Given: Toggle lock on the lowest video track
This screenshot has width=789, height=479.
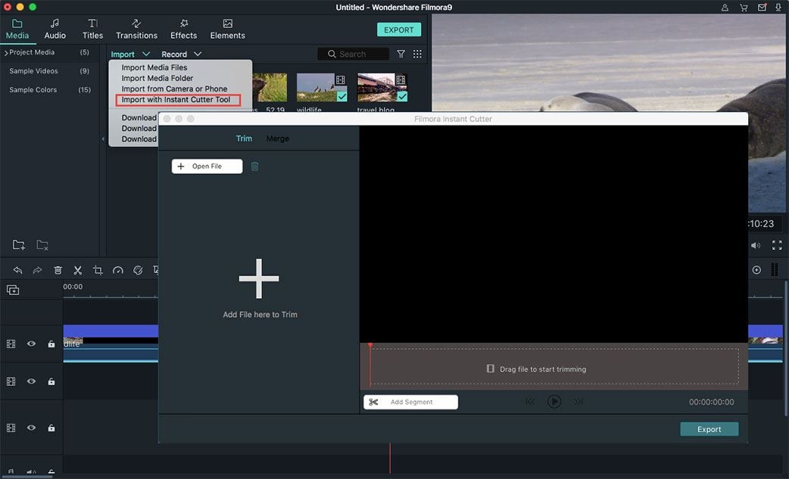Looking at the screenshot, I should coord(51,428).
